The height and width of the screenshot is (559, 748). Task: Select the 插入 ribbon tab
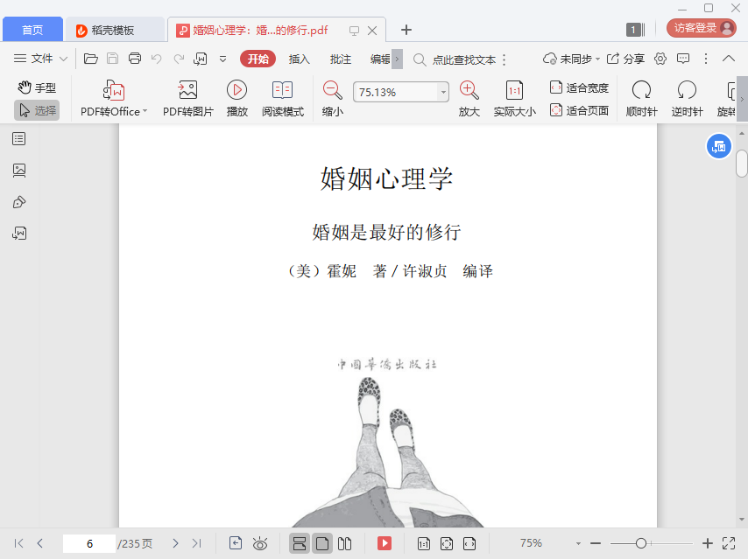point(299,59)
